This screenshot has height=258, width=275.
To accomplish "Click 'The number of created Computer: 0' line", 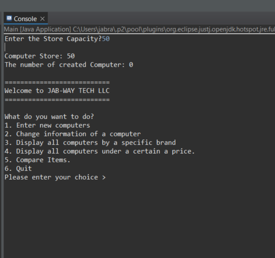I will point(69,65).
